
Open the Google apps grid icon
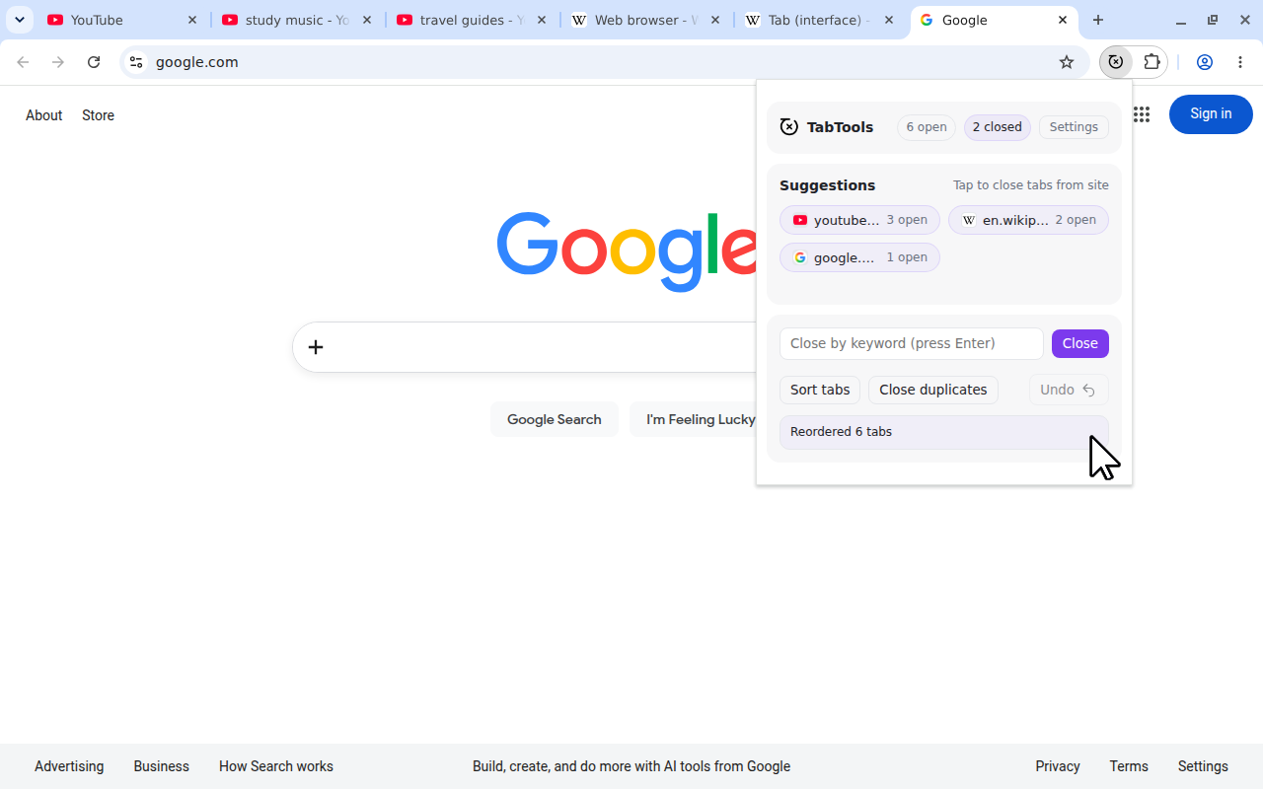point(1142,114)
